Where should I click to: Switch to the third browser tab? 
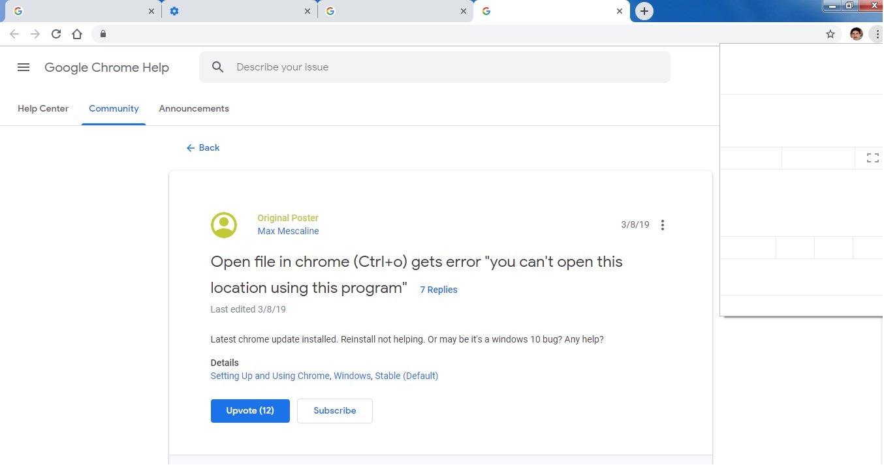[395, 11]
